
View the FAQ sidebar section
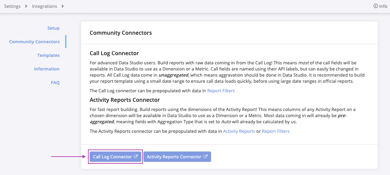point(55,82)
